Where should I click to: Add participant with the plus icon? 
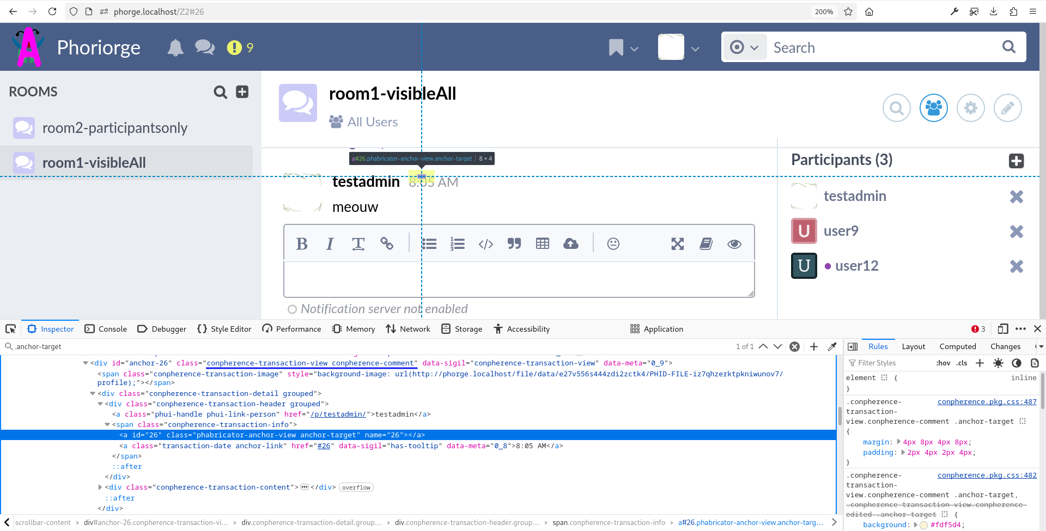click(1016, 161)
